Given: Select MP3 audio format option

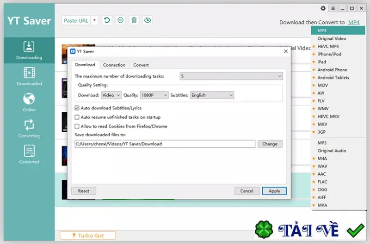Looking at the screenshot, I should click(338, 143).
